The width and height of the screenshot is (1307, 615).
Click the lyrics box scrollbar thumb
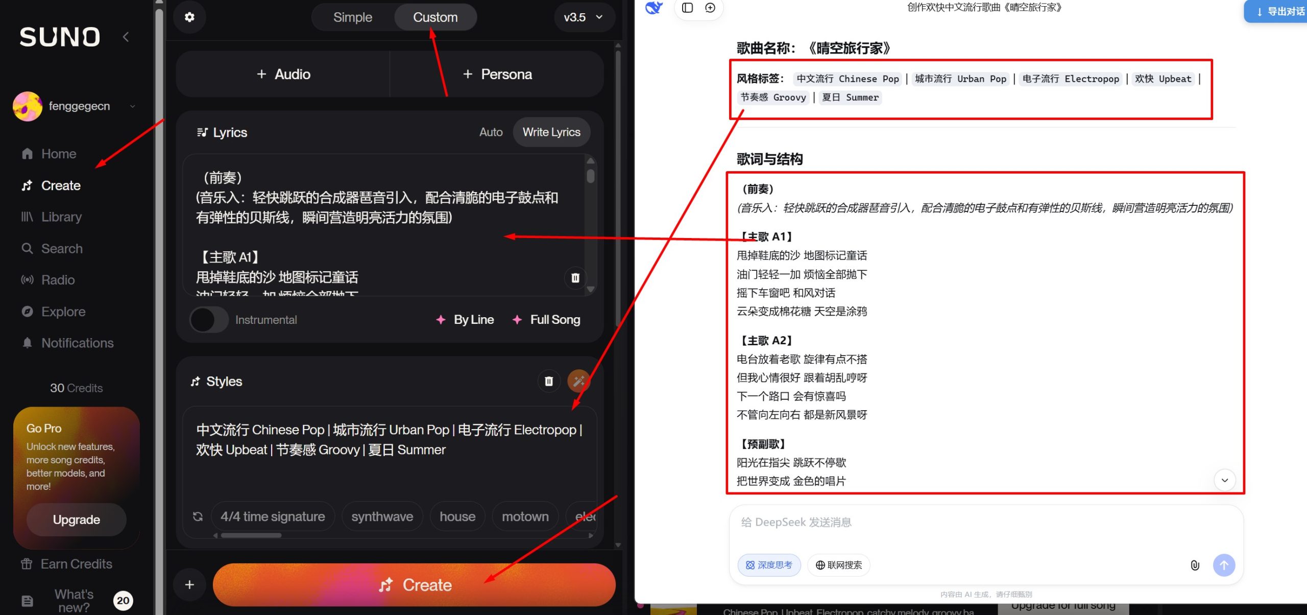click(x=591, y=176)
